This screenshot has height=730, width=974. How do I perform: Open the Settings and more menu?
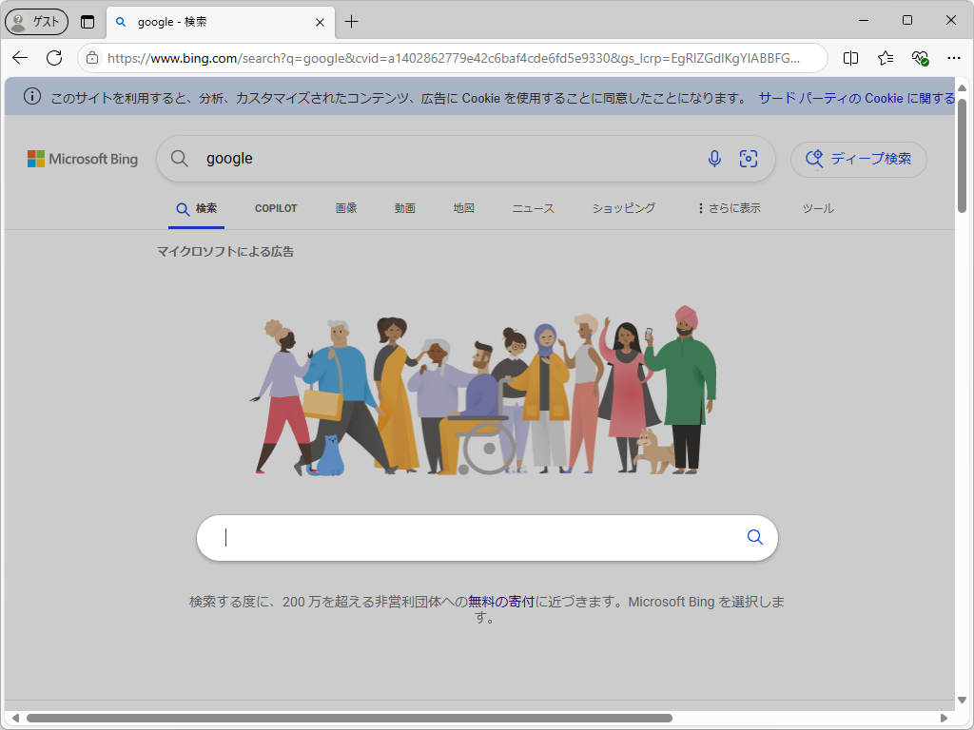[954, 58]
